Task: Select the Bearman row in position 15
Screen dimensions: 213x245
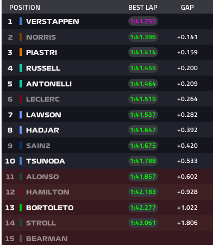Action: (108, 238)
